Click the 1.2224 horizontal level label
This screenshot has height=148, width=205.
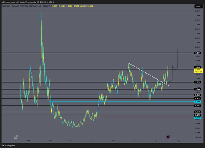click(x=198, y=82)
